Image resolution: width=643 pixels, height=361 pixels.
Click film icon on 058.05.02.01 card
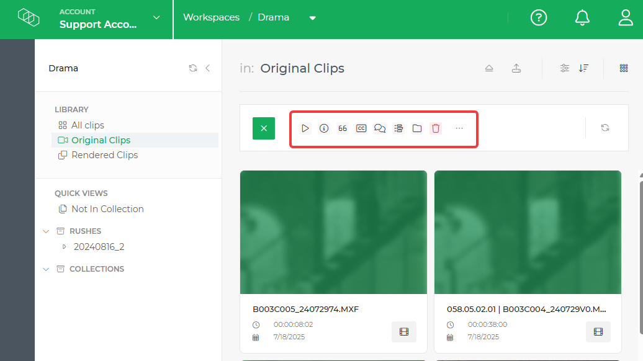[x=598, y=332]
